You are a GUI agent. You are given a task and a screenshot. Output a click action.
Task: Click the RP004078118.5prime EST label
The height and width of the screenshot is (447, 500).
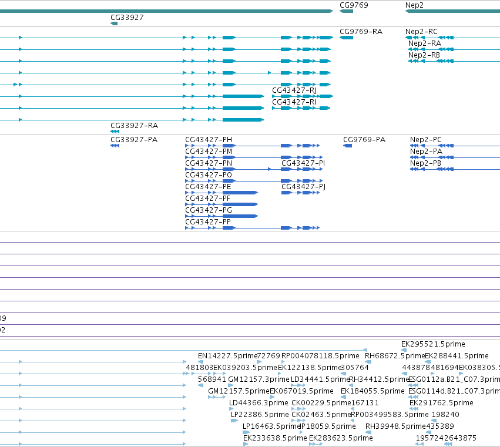(320, 356)
